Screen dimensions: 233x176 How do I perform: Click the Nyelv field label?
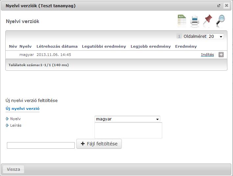tap(15, 119)
